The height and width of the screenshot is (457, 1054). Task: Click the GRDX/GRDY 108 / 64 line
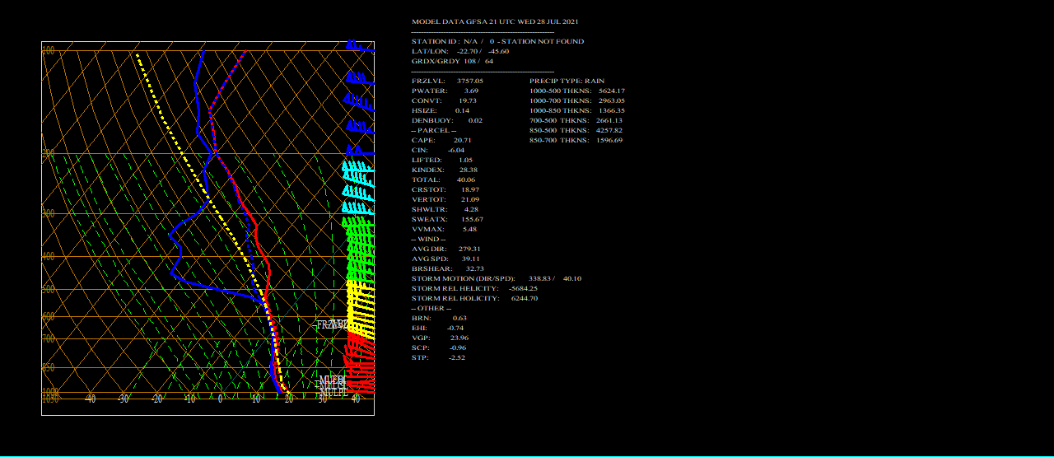tap(452, 61)
